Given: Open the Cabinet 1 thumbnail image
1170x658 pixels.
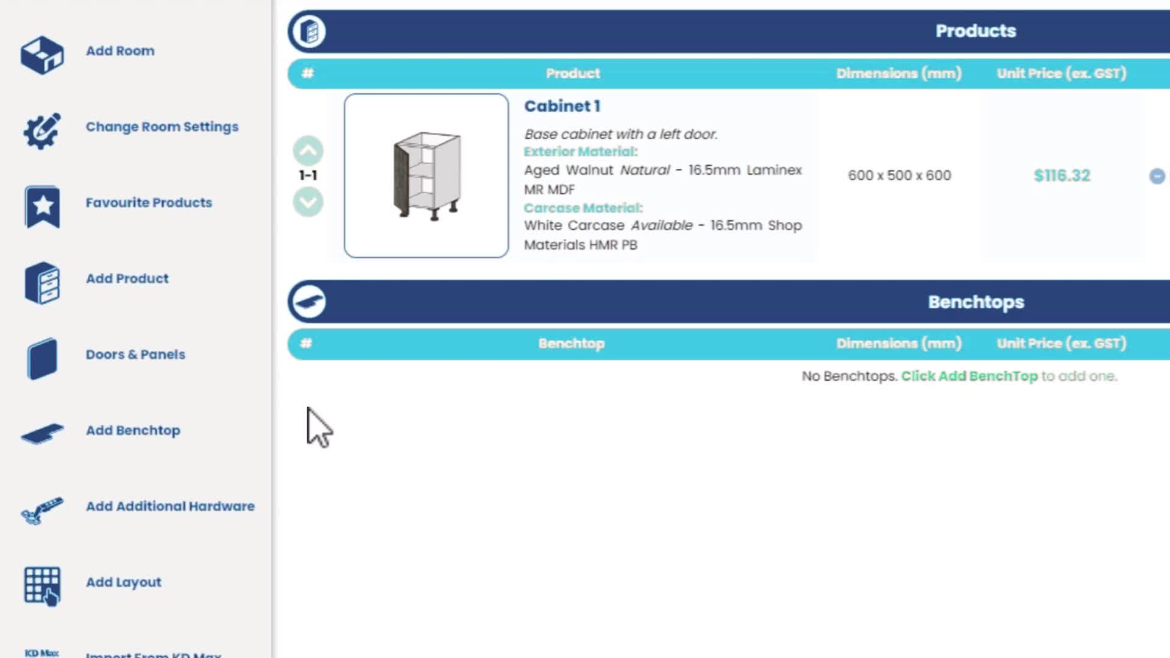Looking at the screenshot, I should click(x=426, y=175).
